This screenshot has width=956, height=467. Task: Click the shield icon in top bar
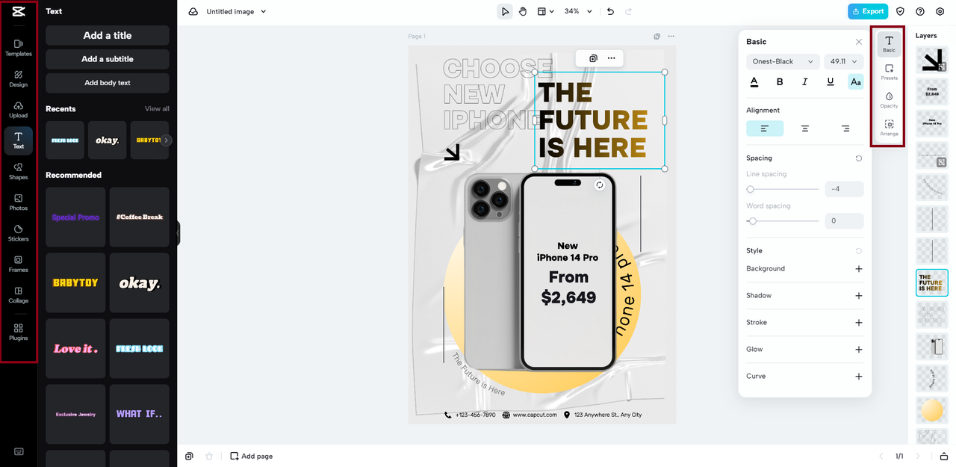[900, 11]
